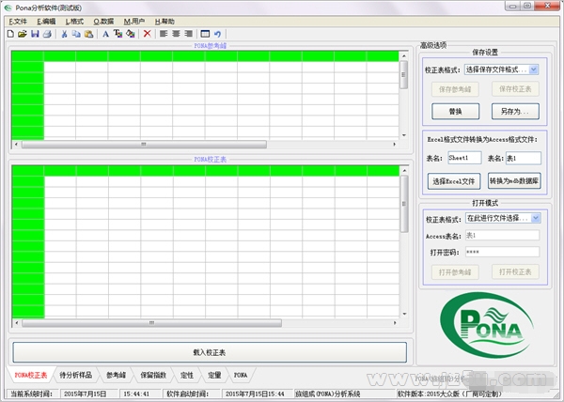The image size is (564, 402).
Task: Click the large 载入校正表 button
Action: pyautogui.click(x=210, y=352)
